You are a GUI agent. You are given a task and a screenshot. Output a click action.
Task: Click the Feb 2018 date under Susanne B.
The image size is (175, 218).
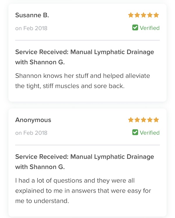[x=31, y=28]
